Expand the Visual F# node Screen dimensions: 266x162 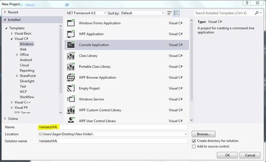coord(12,108)
